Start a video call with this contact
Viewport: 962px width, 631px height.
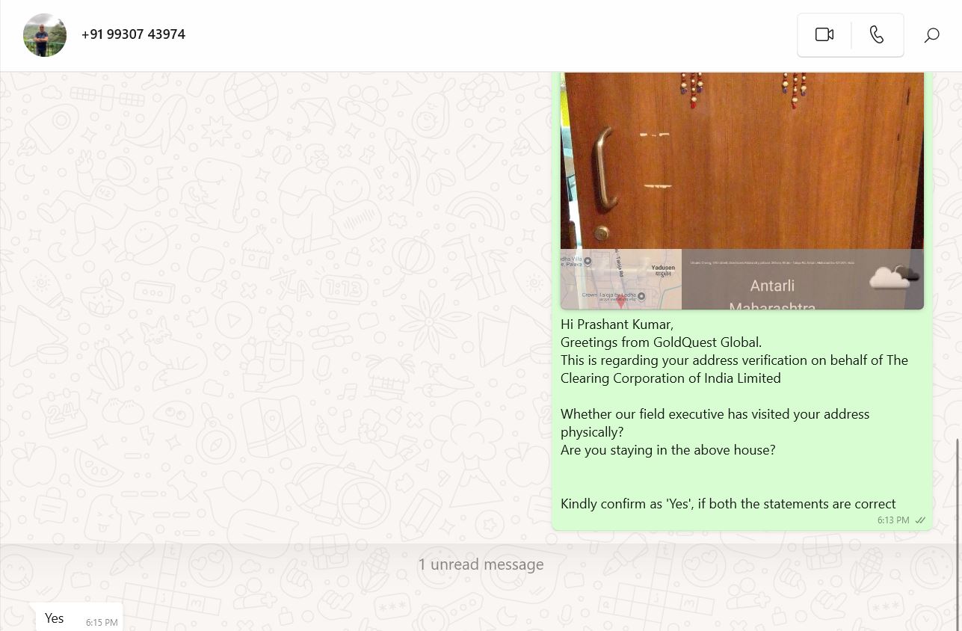[824, 34]
